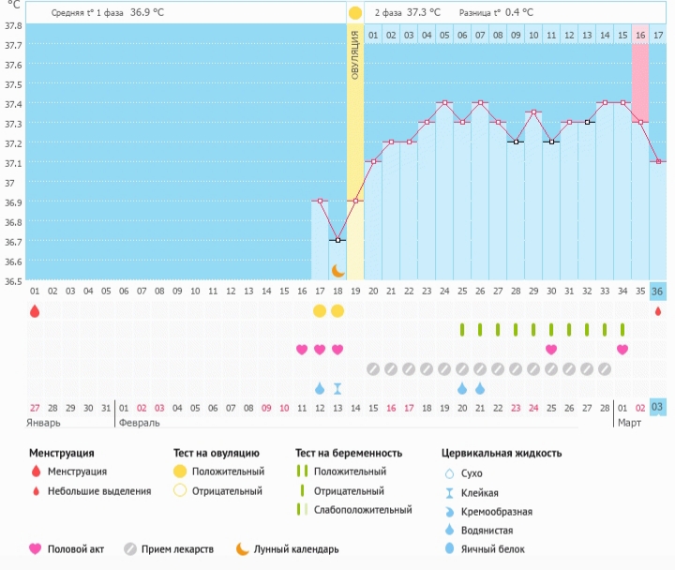This screenshot has height=570, width=675.
Task: Click the crescent moon icon in the chart
Action: 338,270
